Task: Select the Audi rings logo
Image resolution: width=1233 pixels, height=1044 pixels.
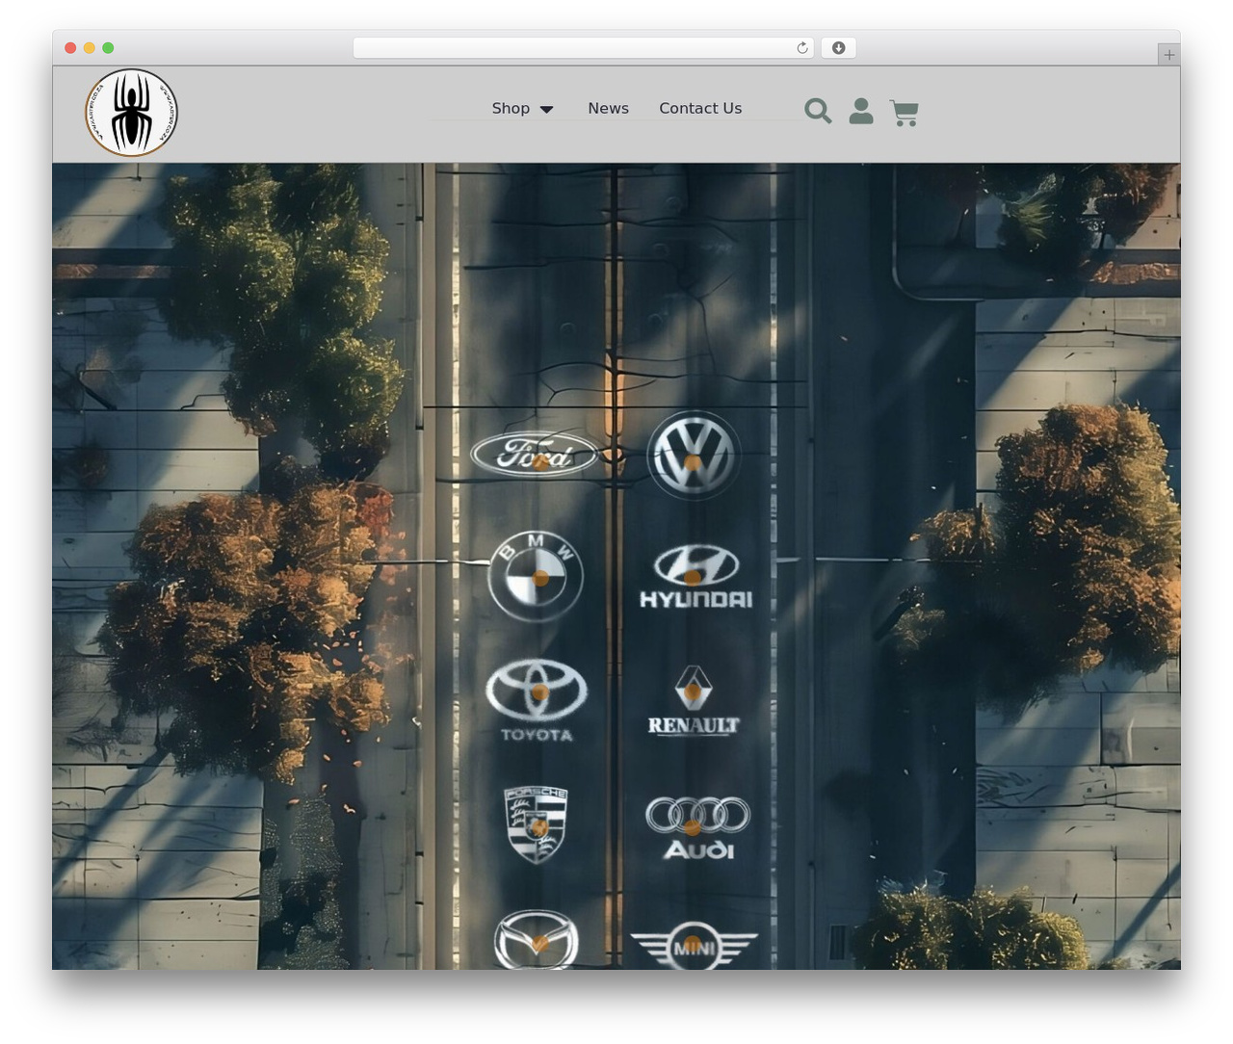Action: pyautogui.click(x=698, y=827)
